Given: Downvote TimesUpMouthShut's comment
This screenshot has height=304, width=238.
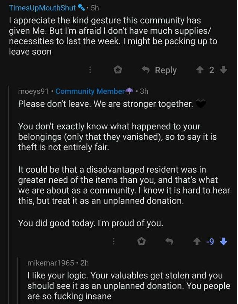Looking at the screenshot, I should [224, 70].
